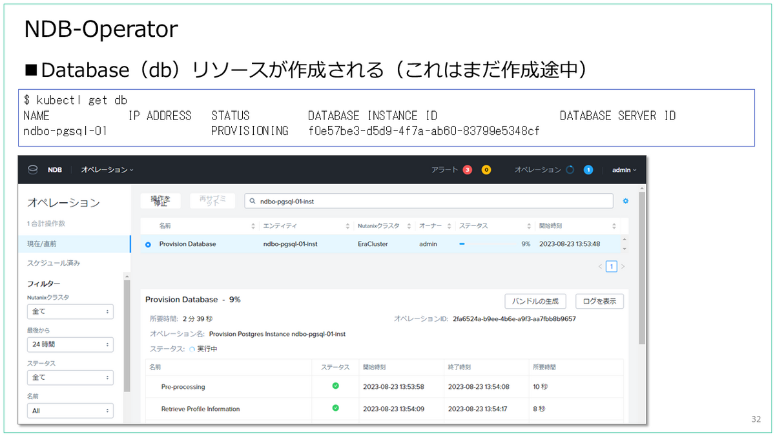Screen dimensions: 775x436
Task: Click the main panel vertical scrollbar
Action: [x=641, y=267]
